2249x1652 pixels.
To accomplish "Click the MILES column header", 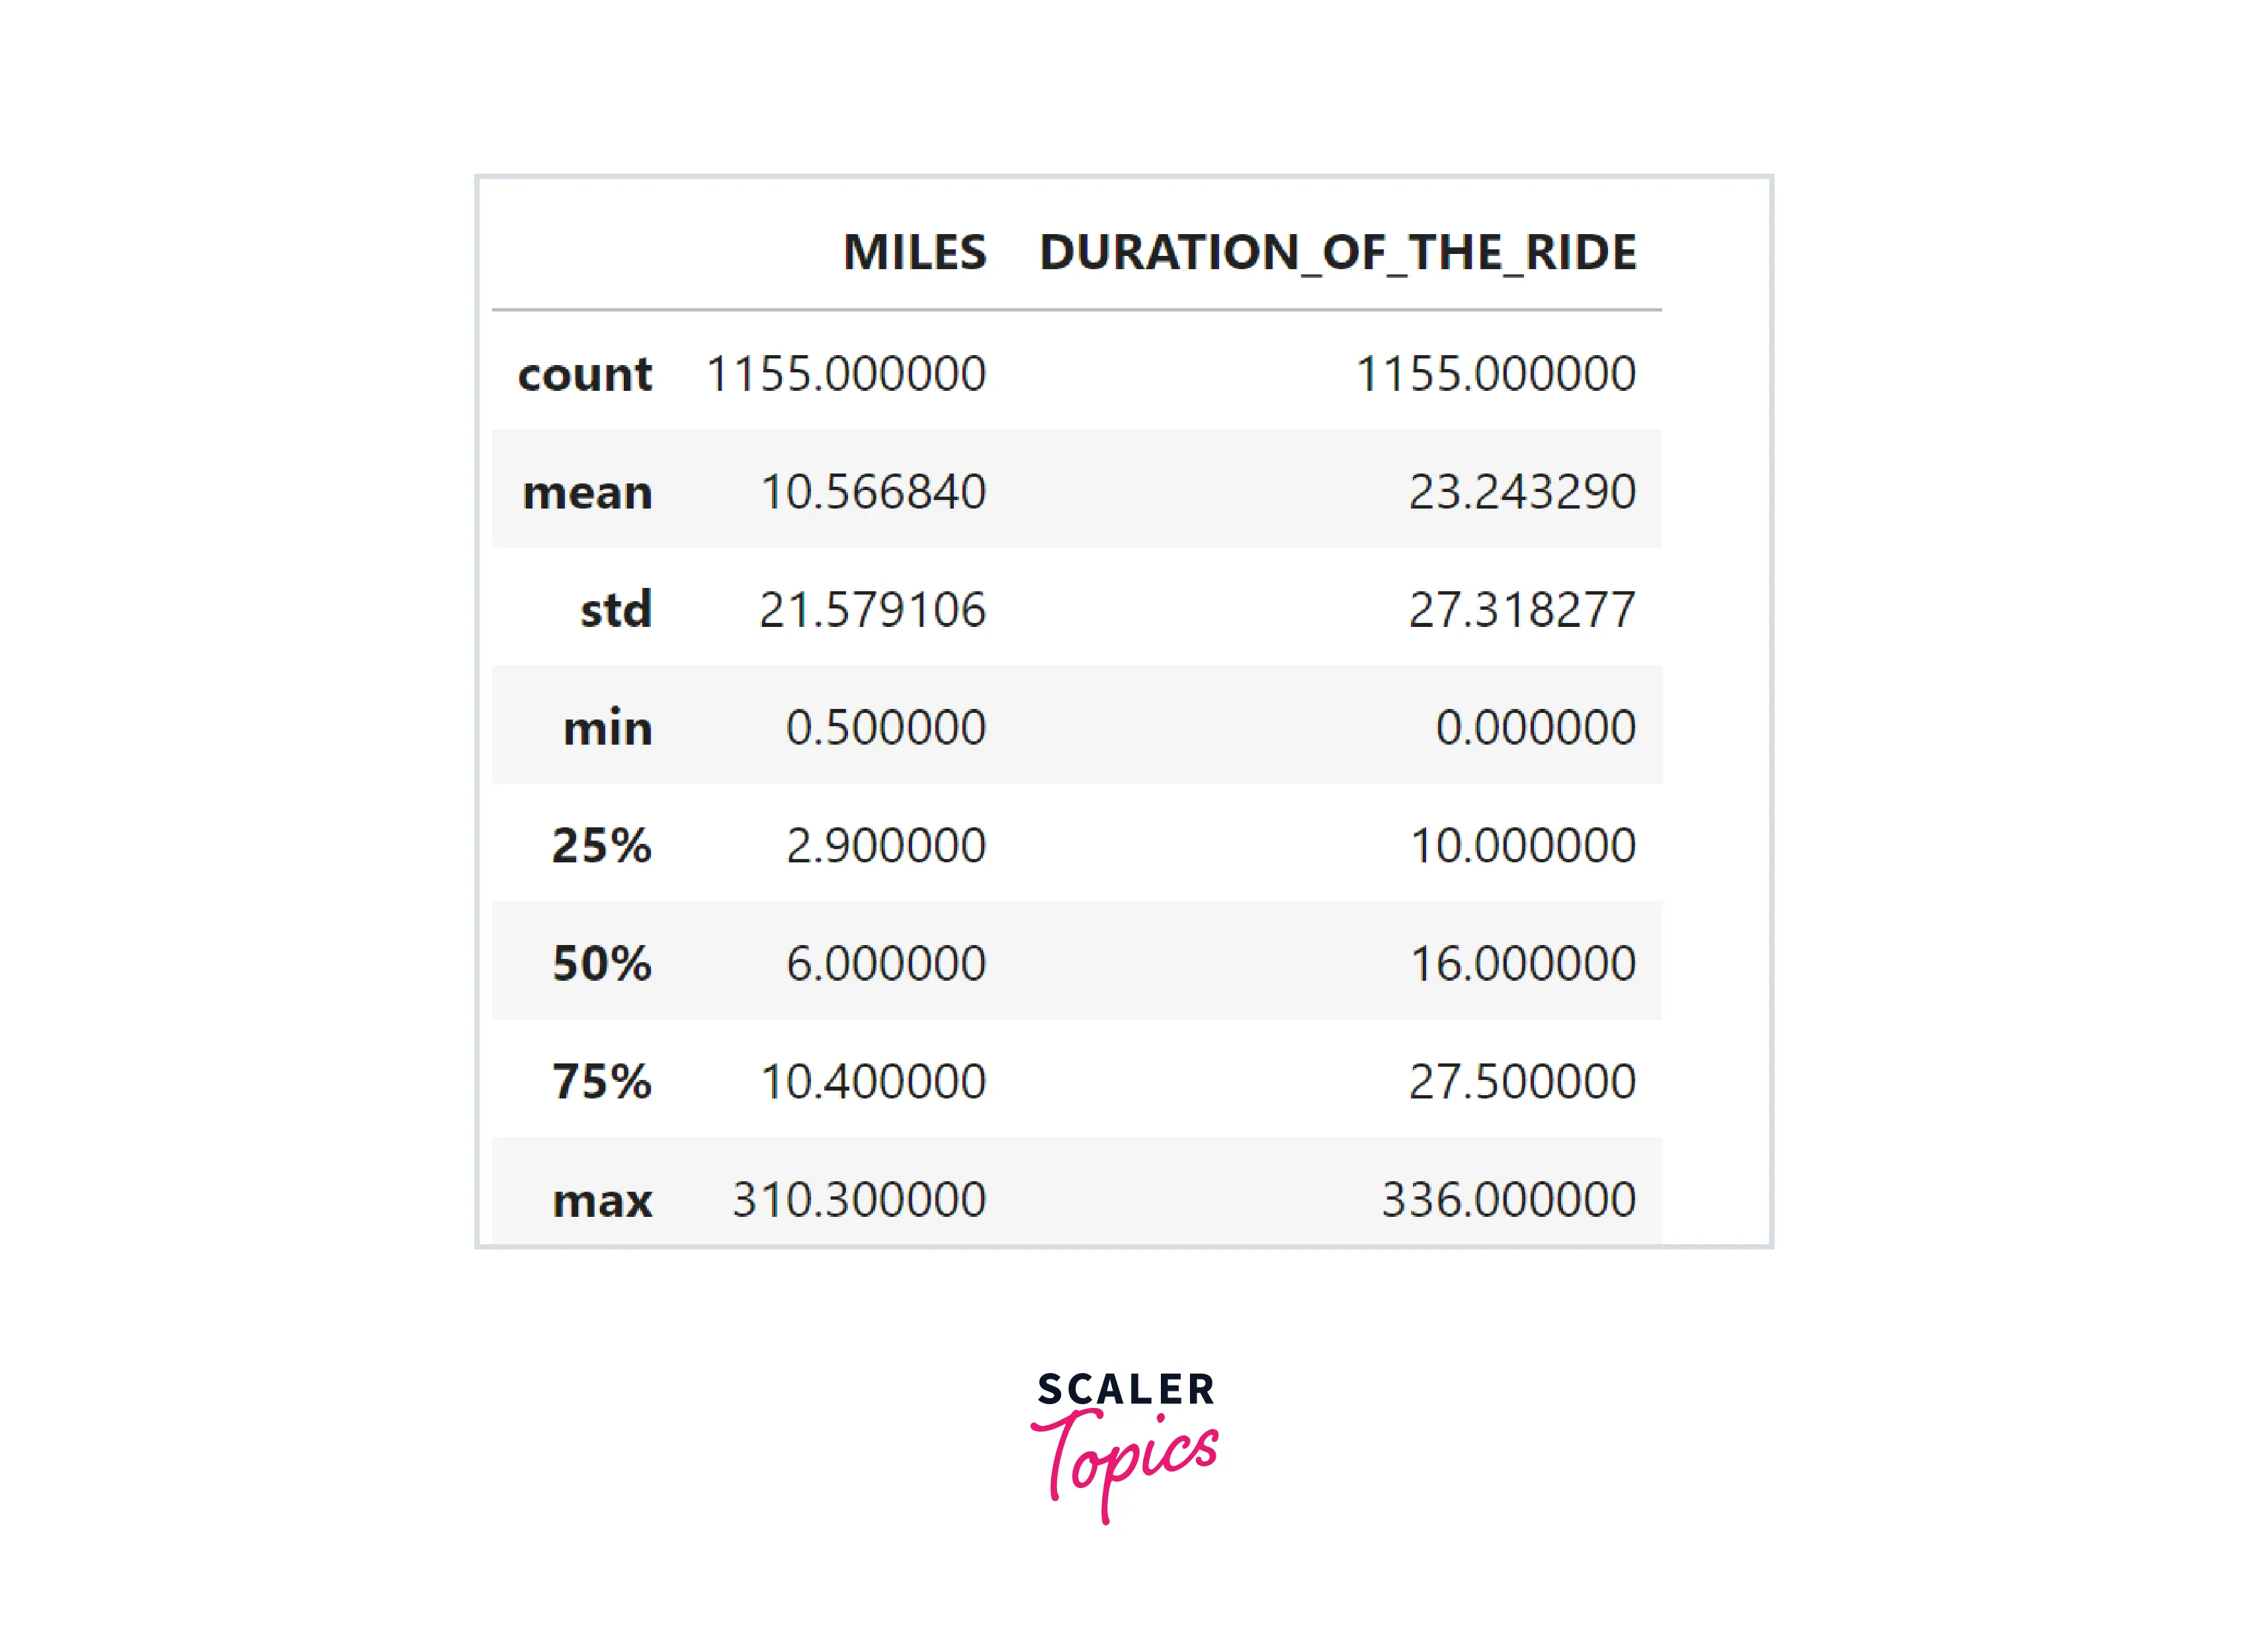I will click(x=914, y=252).
